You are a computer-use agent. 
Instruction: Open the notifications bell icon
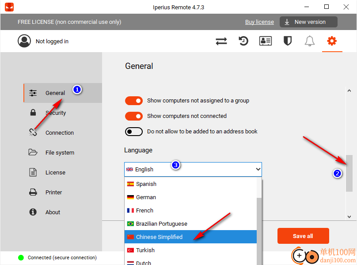(x=310, y=41)
